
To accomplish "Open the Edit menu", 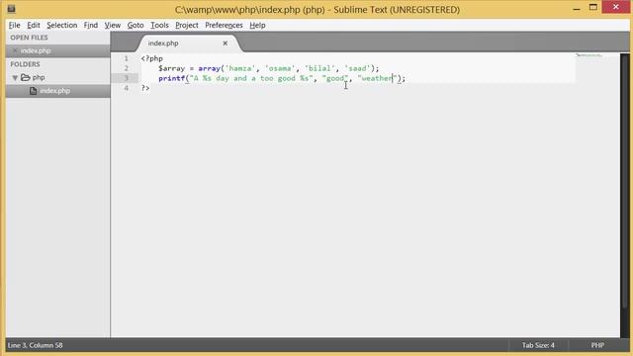I will pyautogui.click(x=33, y=25).
